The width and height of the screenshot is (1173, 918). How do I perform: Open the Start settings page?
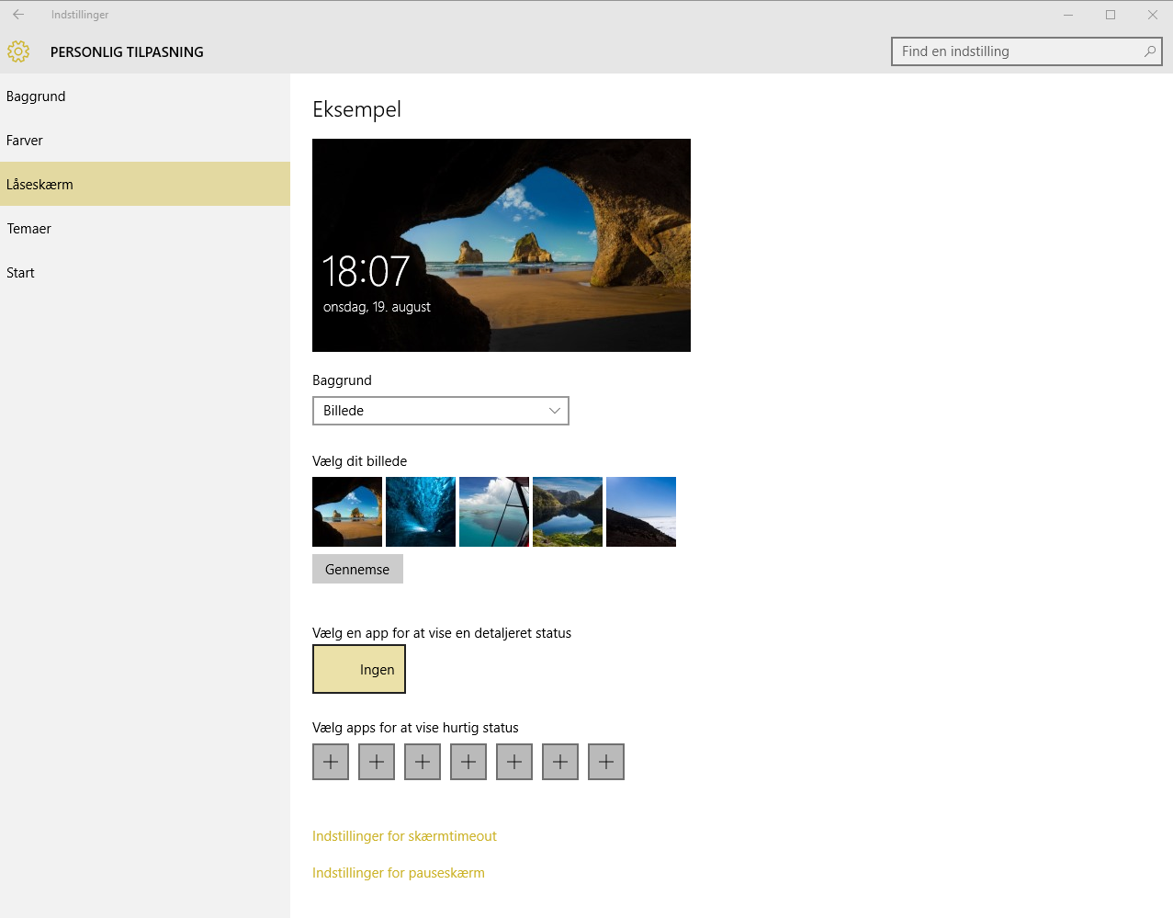145,273
